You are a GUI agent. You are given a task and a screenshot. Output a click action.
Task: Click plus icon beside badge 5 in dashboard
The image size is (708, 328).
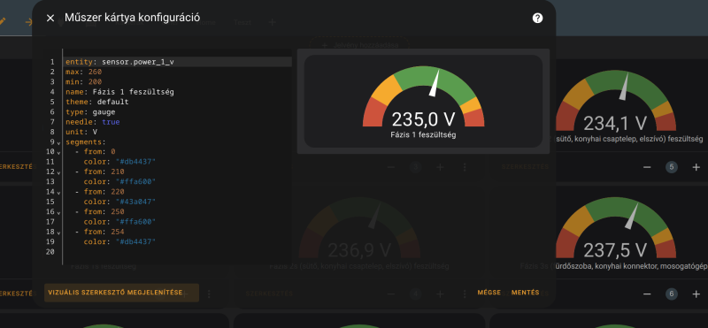(696, 167)
